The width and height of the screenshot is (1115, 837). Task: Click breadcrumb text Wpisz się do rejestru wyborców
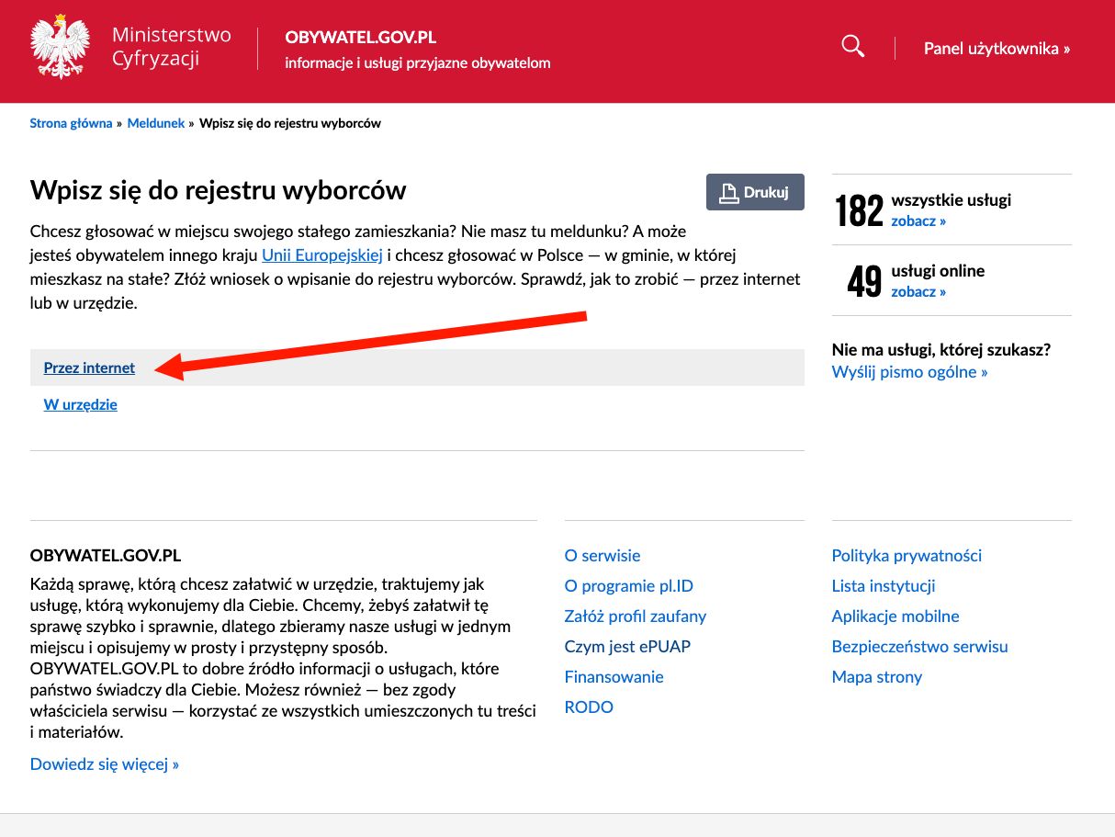(x=290, y=123)
